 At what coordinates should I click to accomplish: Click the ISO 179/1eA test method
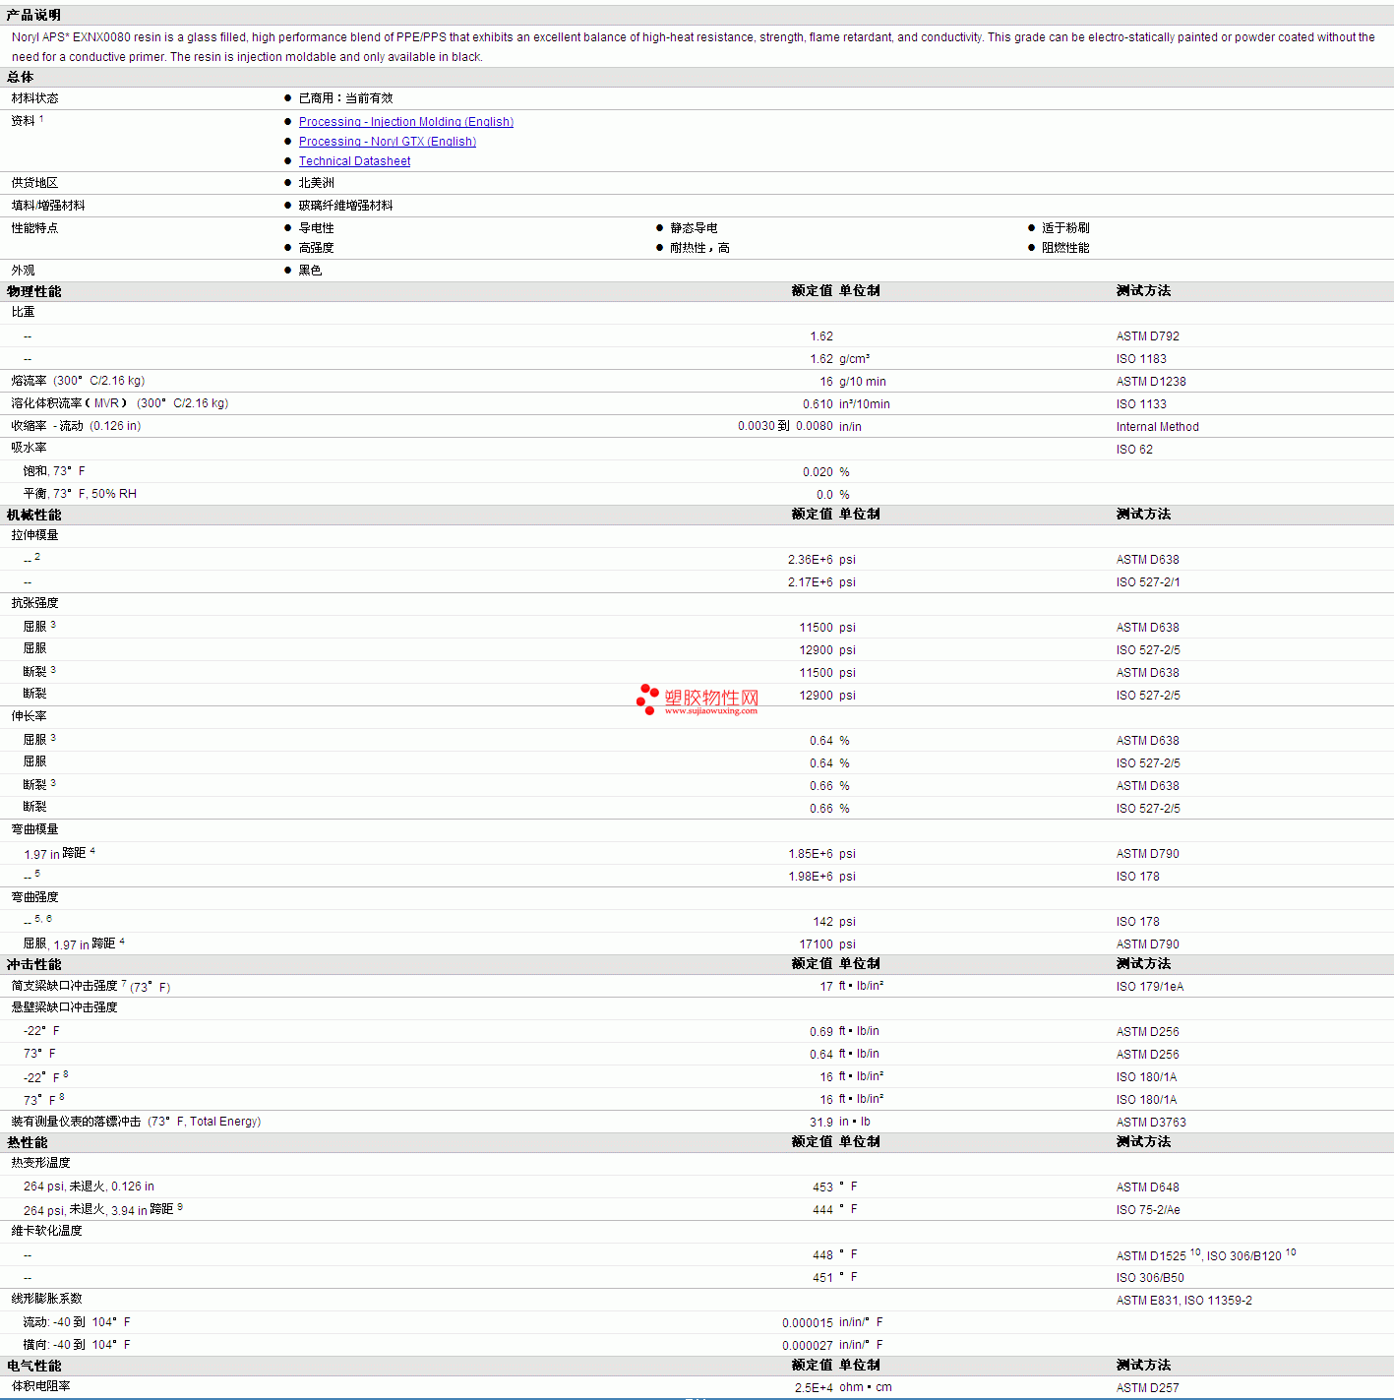pos(1150,987)
